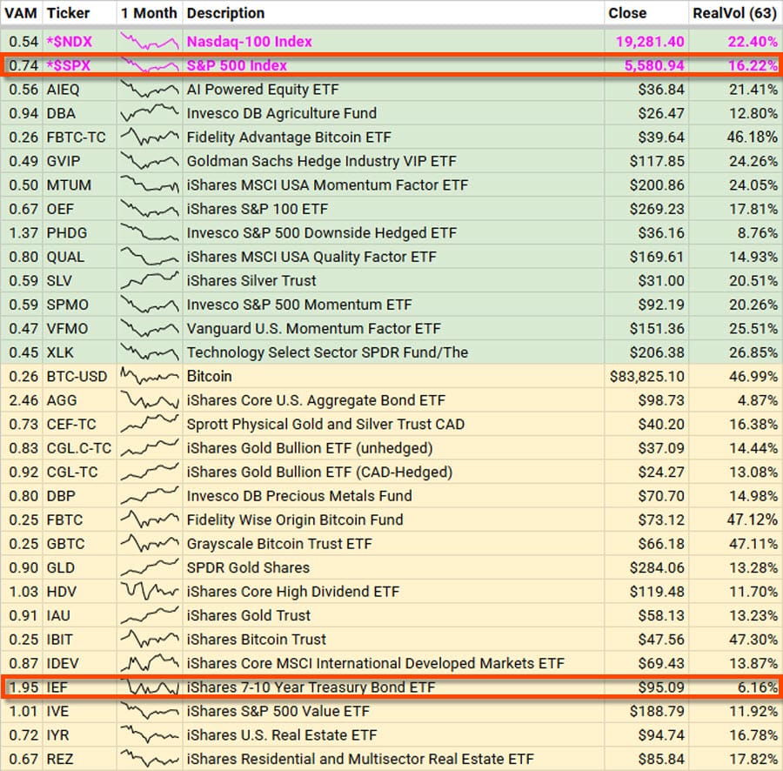Open the iShares Silver Trust sparkline
The image size is (783, 771).
click(x=149, y=280)
